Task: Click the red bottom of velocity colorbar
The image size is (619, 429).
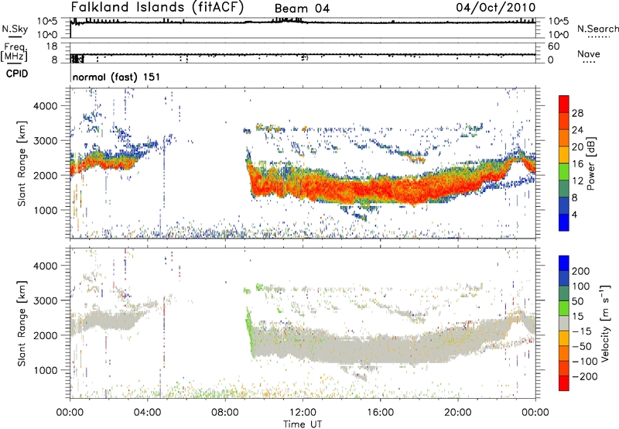Action: pos(564,383)
